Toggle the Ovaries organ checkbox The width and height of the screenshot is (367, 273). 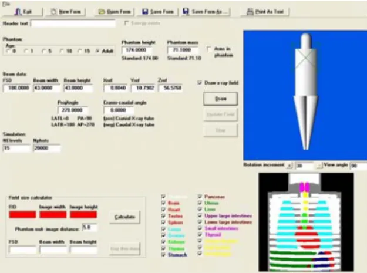point(163,235)
